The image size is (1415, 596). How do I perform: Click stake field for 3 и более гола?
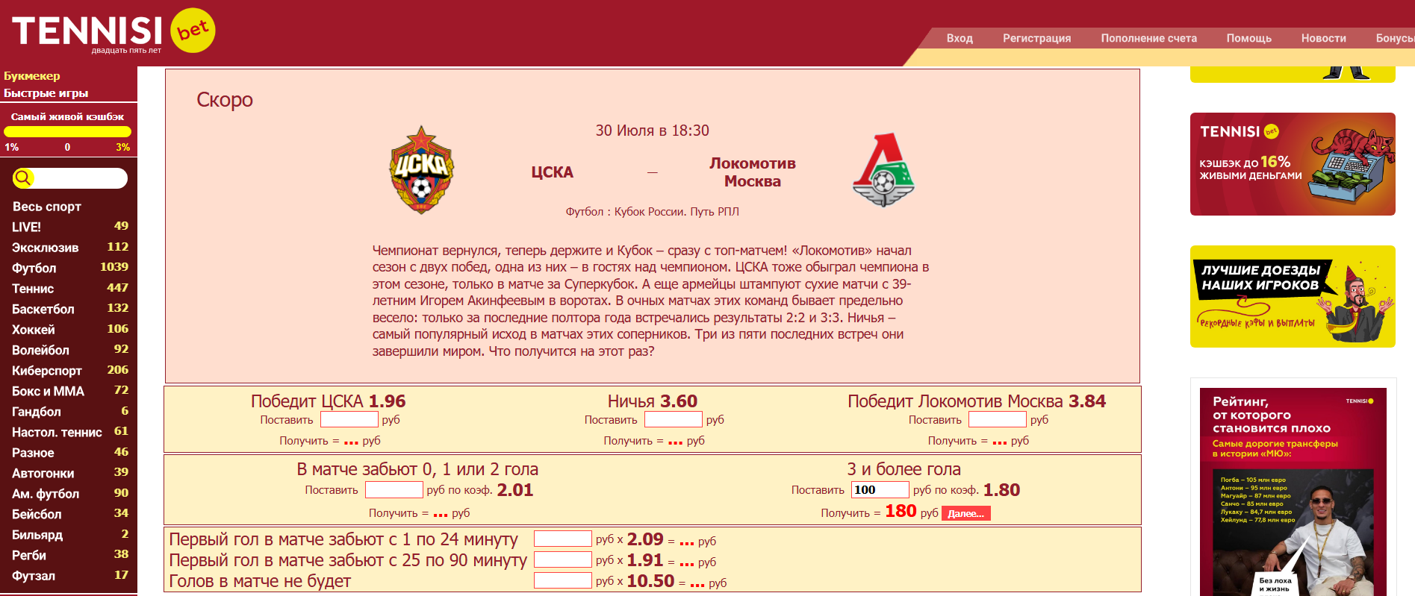pos(880,489)
